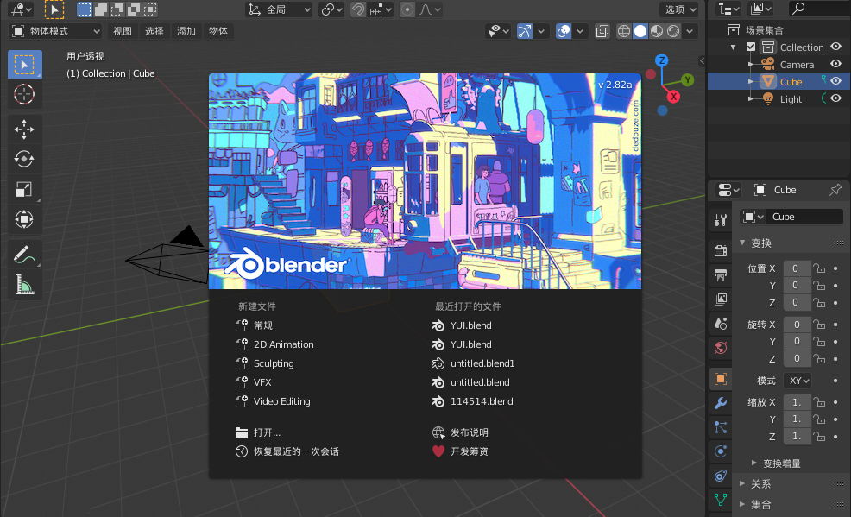851x517 pixels.
Task: Activate the combined Transform tool
Action: pos(24,219)
